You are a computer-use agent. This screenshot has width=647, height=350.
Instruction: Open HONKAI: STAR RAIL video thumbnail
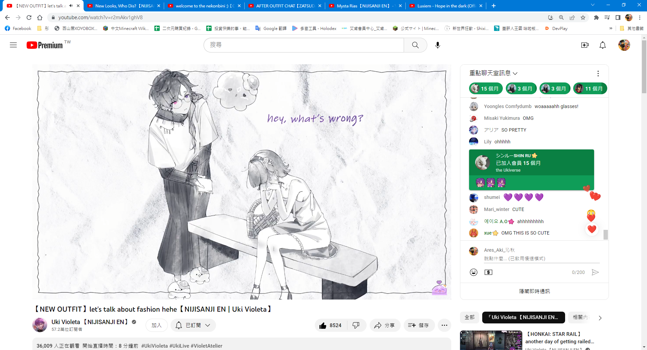pos(491,340)
